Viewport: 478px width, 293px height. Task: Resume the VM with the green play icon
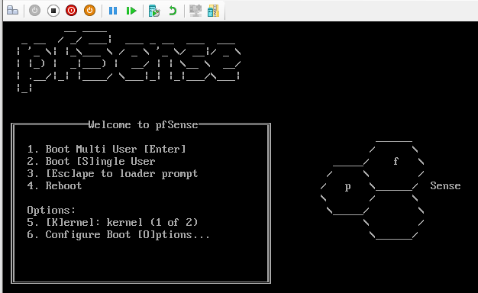point(131,11)
